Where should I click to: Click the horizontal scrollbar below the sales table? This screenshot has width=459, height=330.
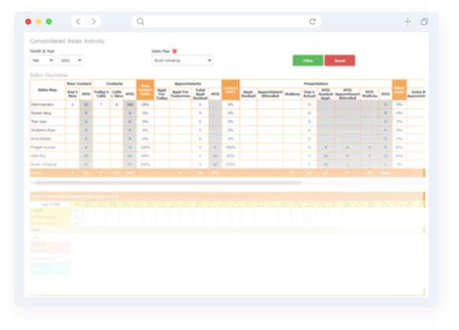click(x=168, y=183)
